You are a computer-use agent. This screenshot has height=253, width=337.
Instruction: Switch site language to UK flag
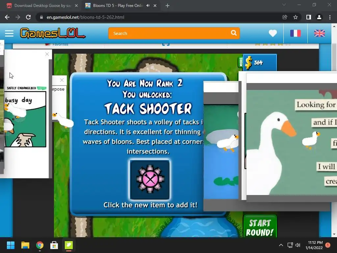tap(319, 33)
